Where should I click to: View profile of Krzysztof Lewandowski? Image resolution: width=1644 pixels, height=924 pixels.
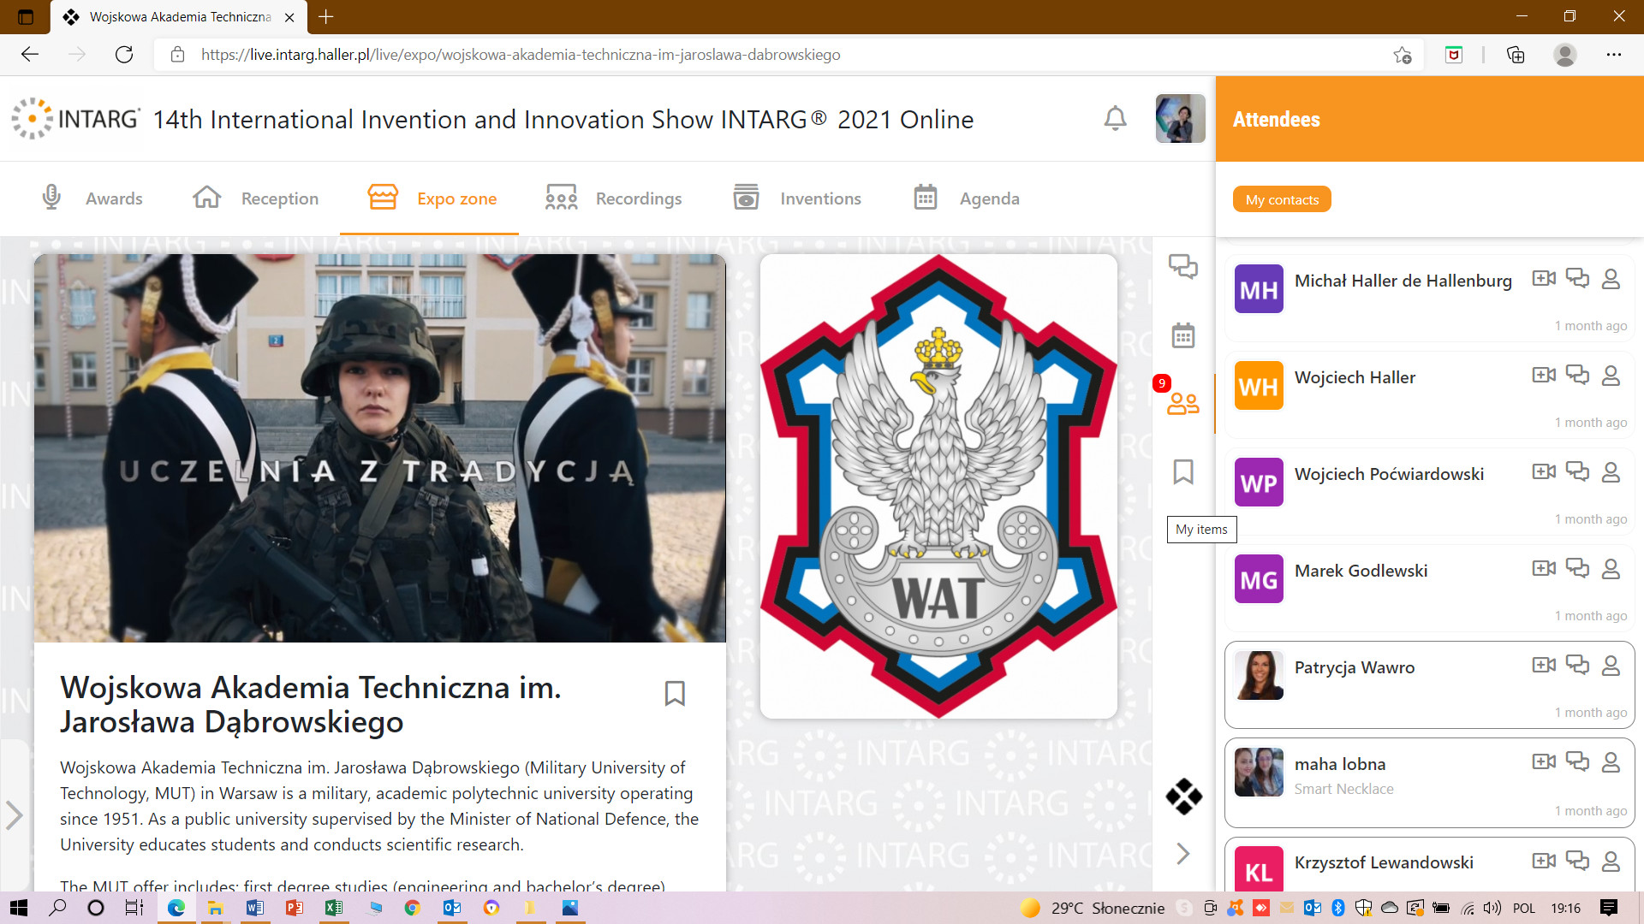(1611, 861)
